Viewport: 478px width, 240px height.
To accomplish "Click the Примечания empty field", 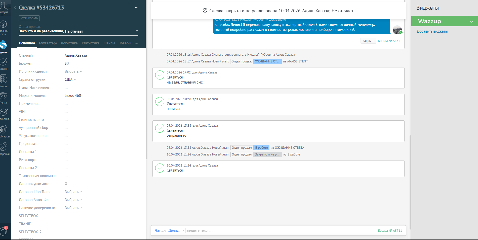I will 66,104.
